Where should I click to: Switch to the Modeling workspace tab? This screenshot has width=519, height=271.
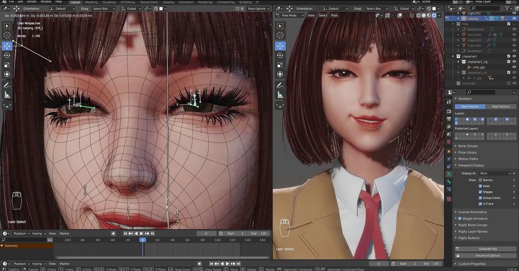(x=91, y=2)
